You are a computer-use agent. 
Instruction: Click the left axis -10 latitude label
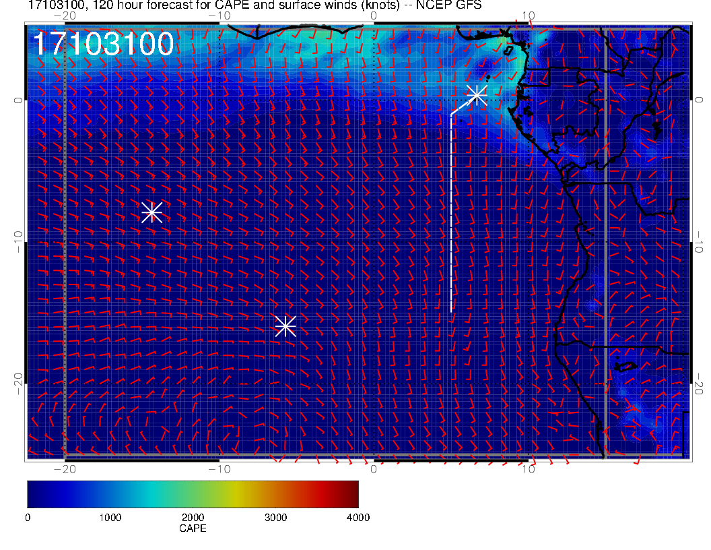(x=17, y=241)
